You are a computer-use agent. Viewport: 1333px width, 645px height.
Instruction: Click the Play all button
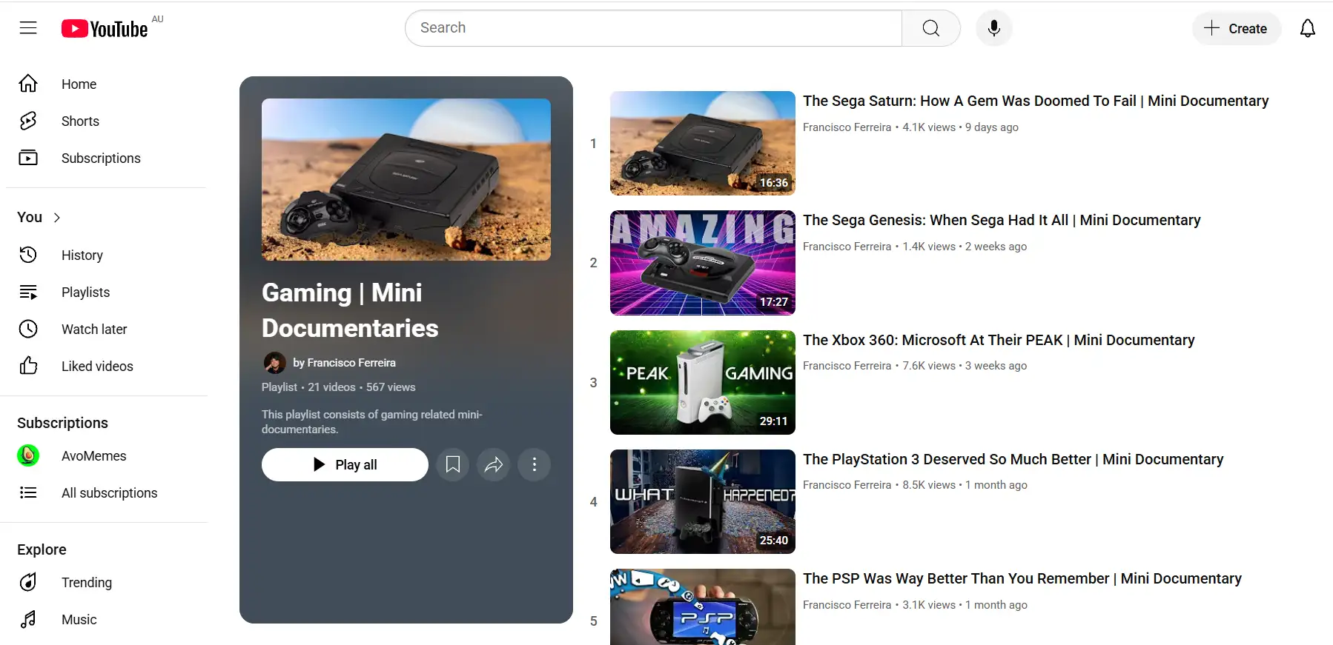point(345,464)
